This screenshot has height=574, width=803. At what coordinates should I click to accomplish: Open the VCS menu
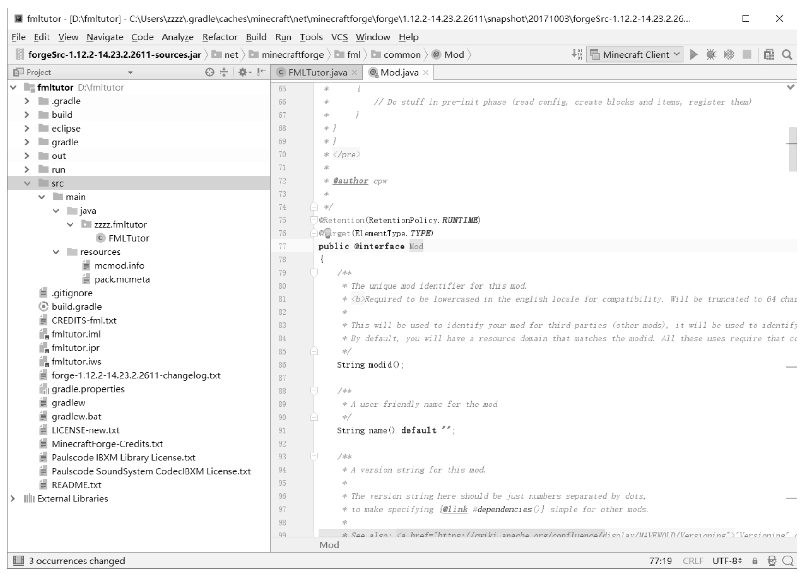(x=339, y=37)
